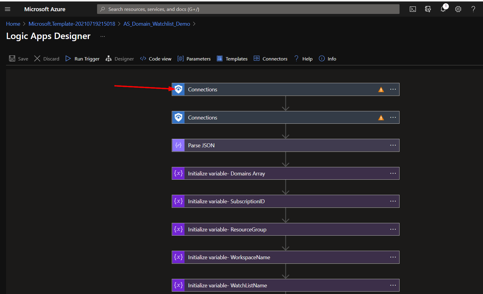Click the first Connections step Sentinel icon
Screen dimensions: 483x294
178,89
